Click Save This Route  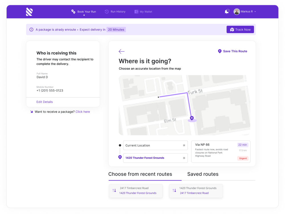tap(233, 51)
